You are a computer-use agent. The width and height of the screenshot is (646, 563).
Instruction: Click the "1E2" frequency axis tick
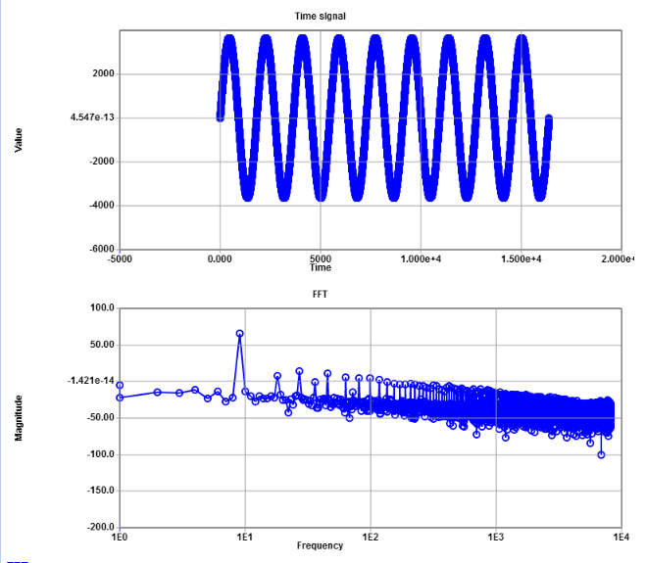coord(371,538)
